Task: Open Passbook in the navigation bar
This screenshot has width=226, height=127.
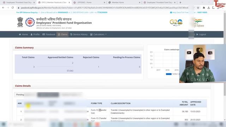Action: pyautogui.click(x=49, y=35)
